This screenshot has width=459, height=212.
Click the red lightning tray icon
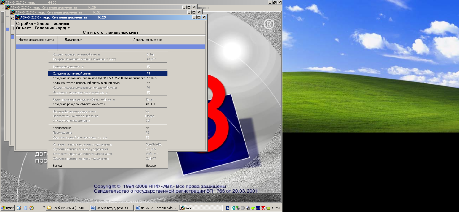click(263, 208)
